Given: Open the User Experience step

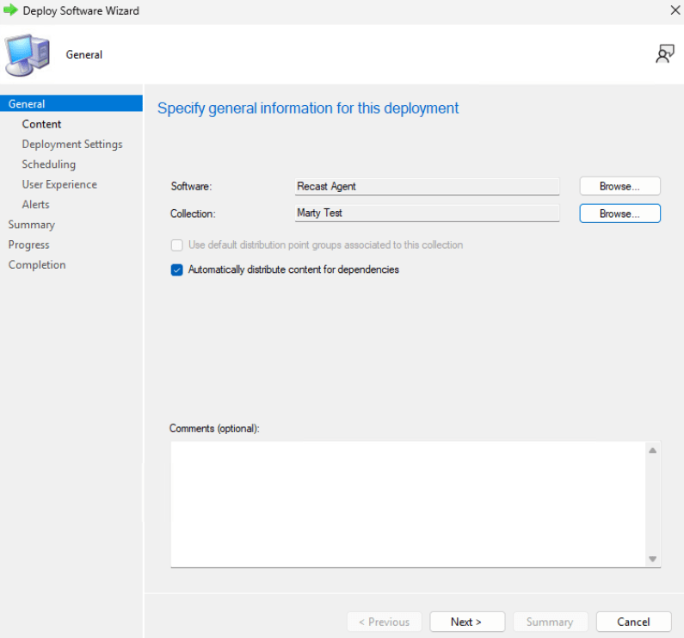Looking at the screenshot, I should [x=59, y=184].
